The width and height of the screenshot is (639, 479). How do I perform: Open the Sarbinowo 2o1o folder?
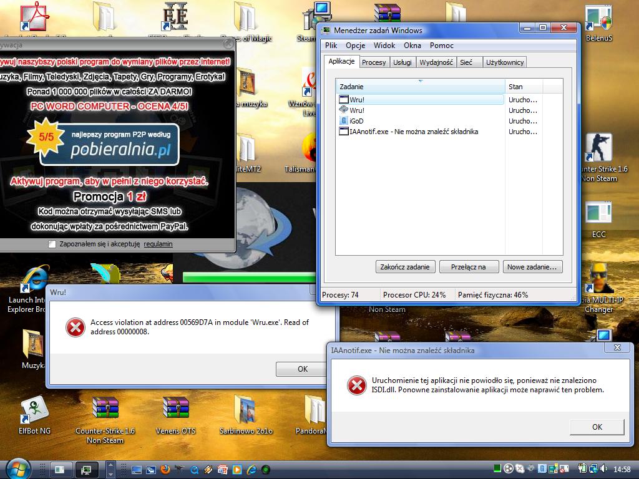(x=246, y=415)
